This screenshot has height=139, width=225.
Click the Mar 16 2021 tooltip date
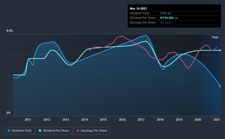[x=138, y=8]
